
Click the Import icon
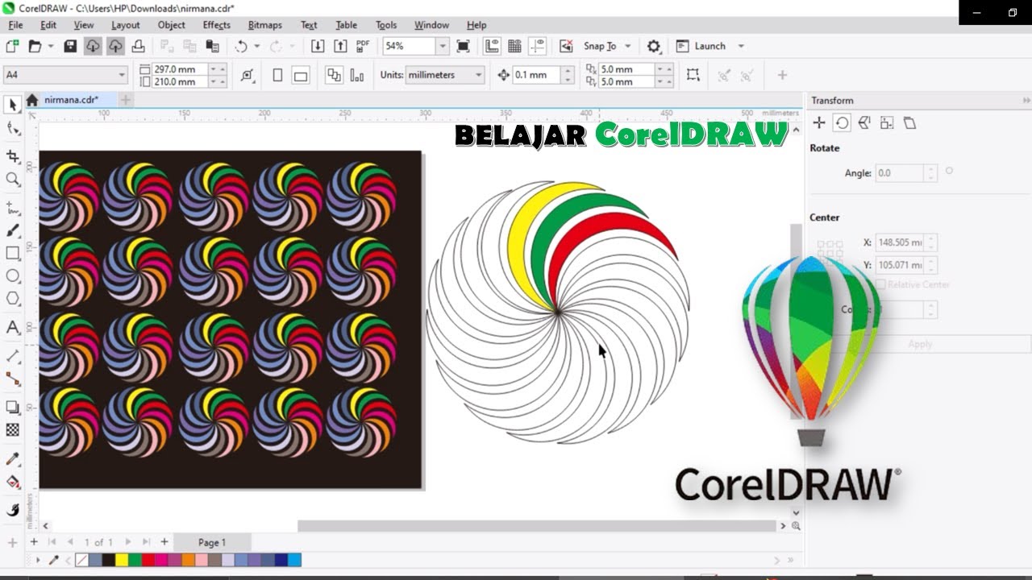point(318,46)
